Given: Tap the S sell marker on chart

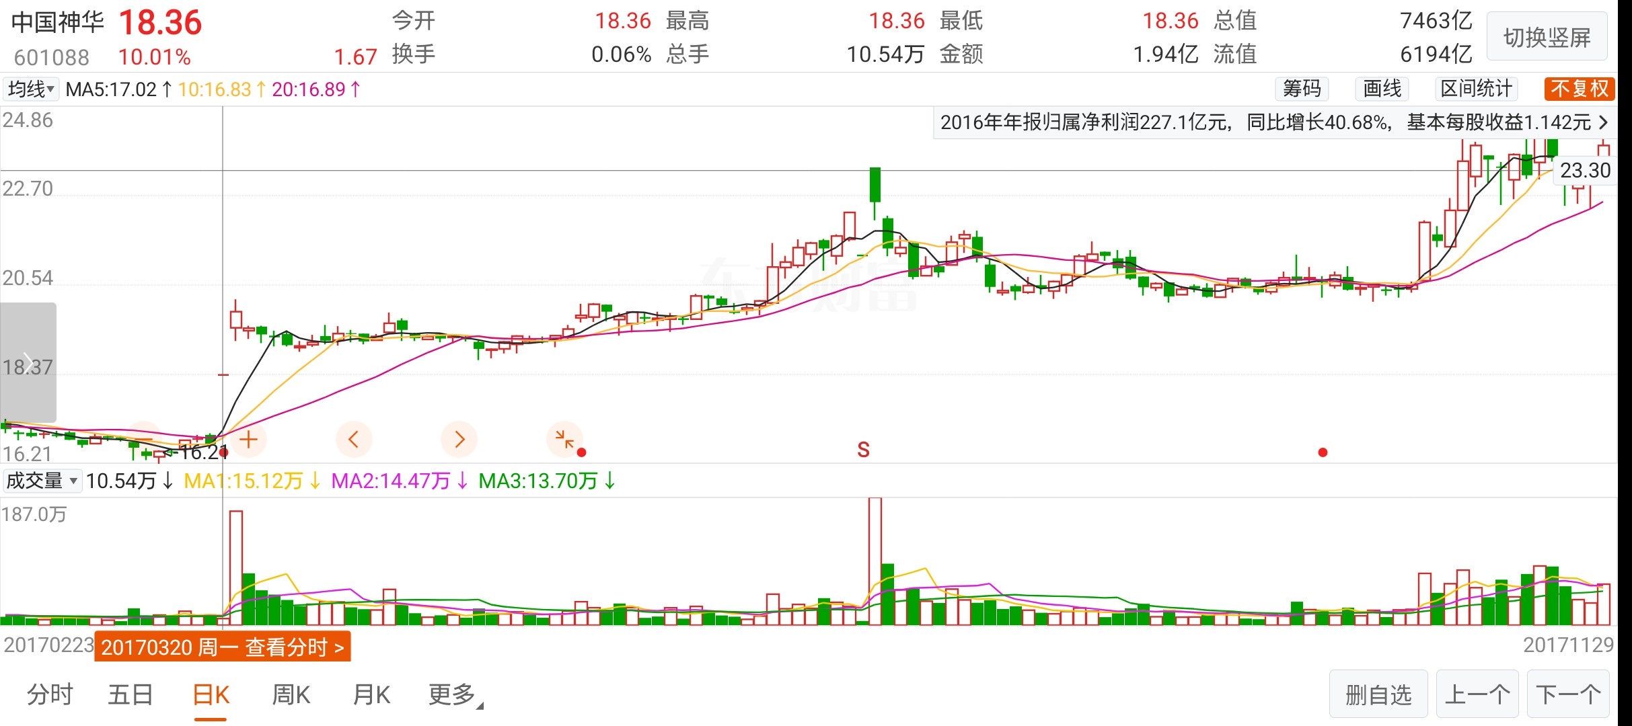Looking at the screenshot, I should coord(864,450).
